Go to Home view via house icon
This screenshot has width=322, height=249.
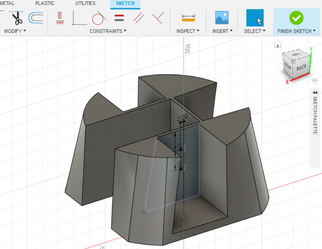(278, 45)
